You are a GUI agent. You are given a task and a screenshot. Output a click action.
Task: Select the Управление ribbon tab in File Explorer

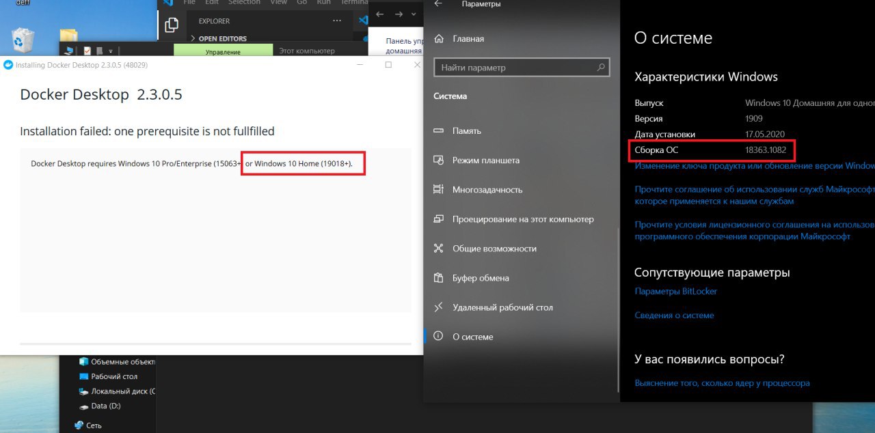pos(223,51)
